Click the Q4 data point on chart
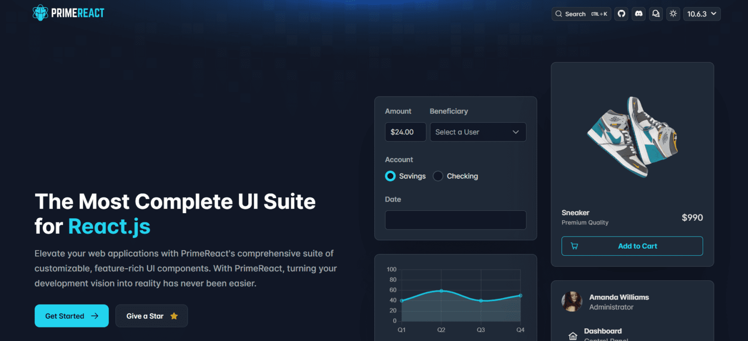748x341 pixels. [x=520, y=295]
